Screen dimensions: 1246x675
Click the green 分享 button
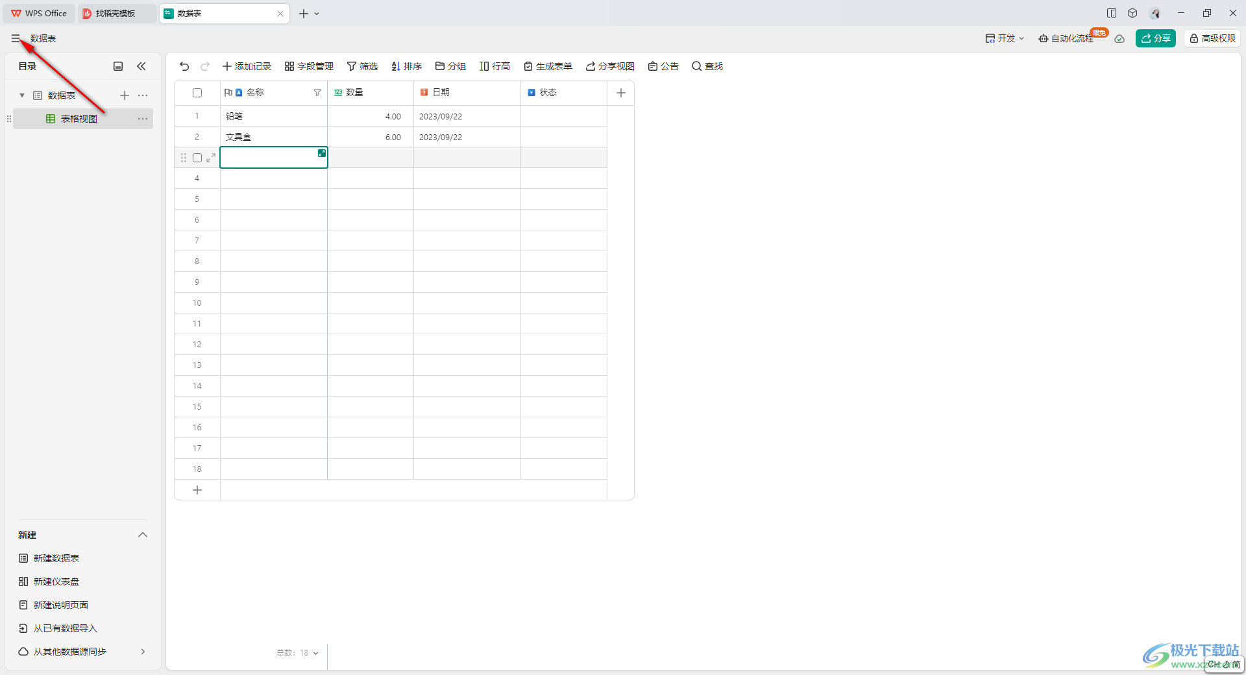coord(1156,38)
